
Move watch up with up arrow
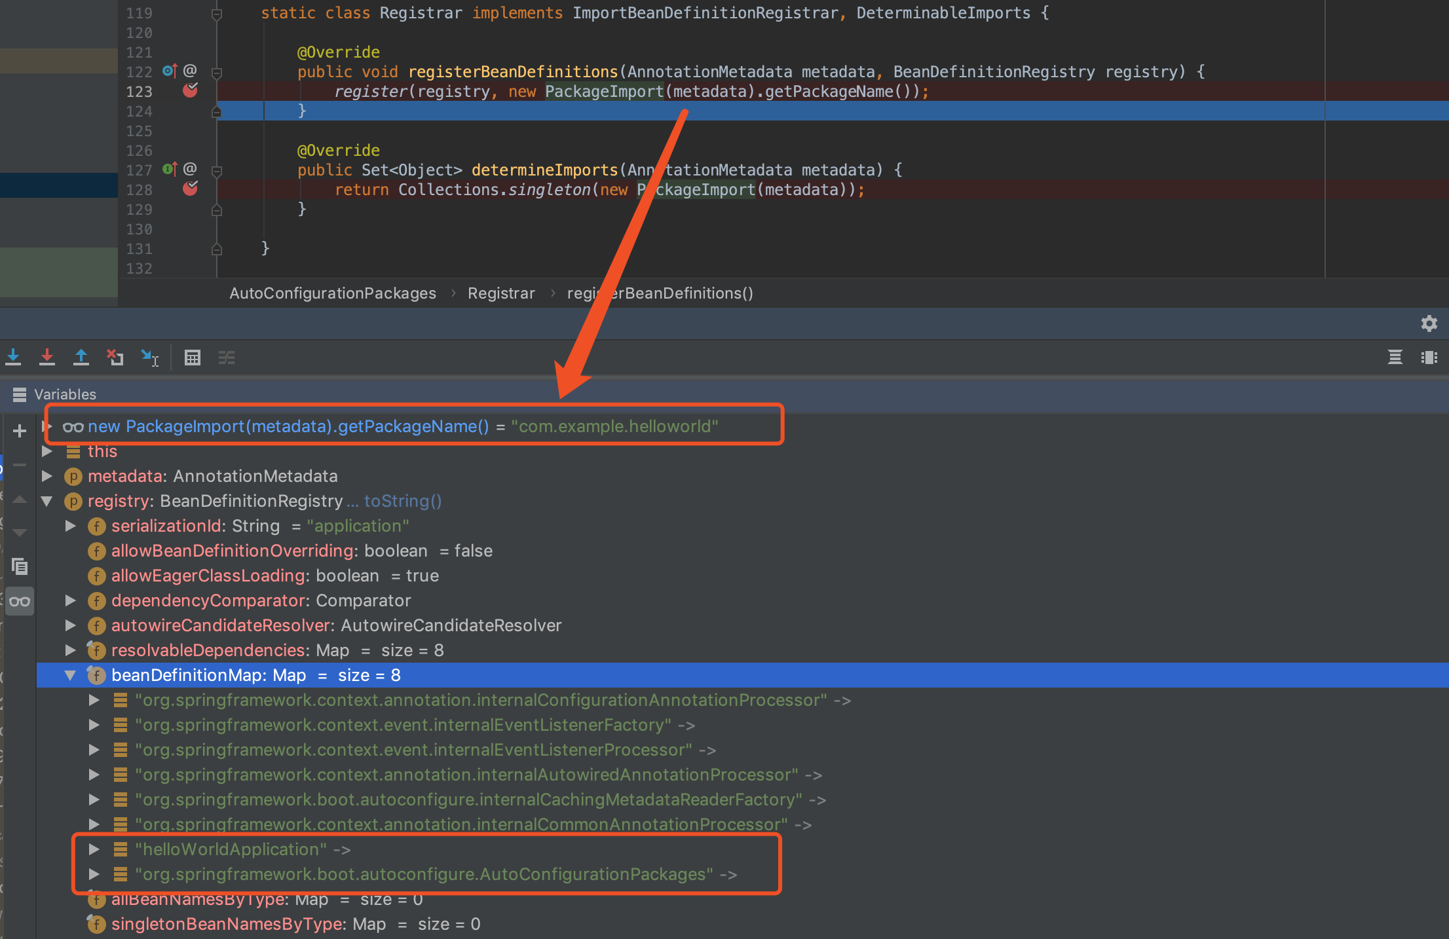pos(20,500)
